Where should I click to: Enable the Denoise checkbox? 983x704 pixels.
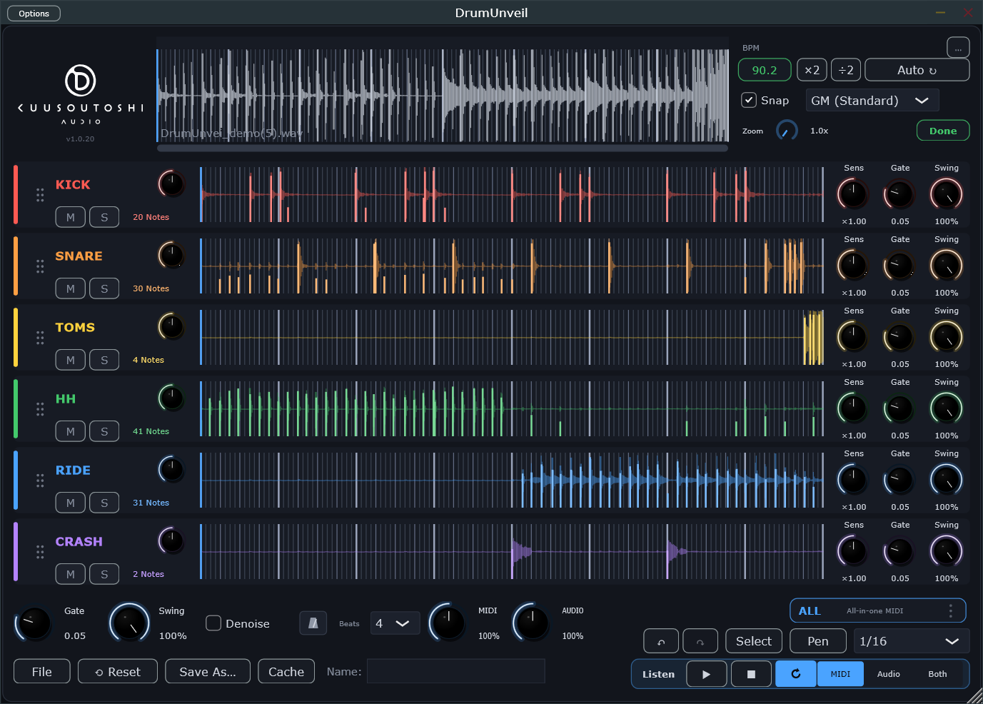pyautogui.click(x=213, y=623)
